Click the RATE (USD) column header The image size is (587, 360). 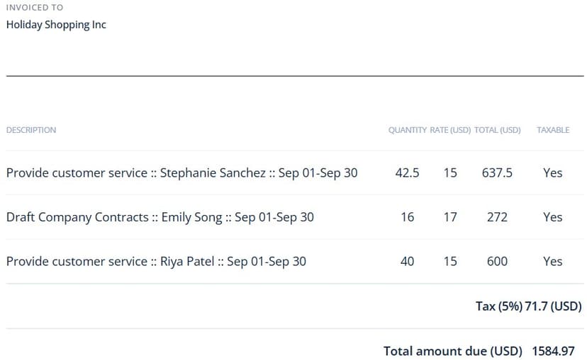click(x=450, y=130)
